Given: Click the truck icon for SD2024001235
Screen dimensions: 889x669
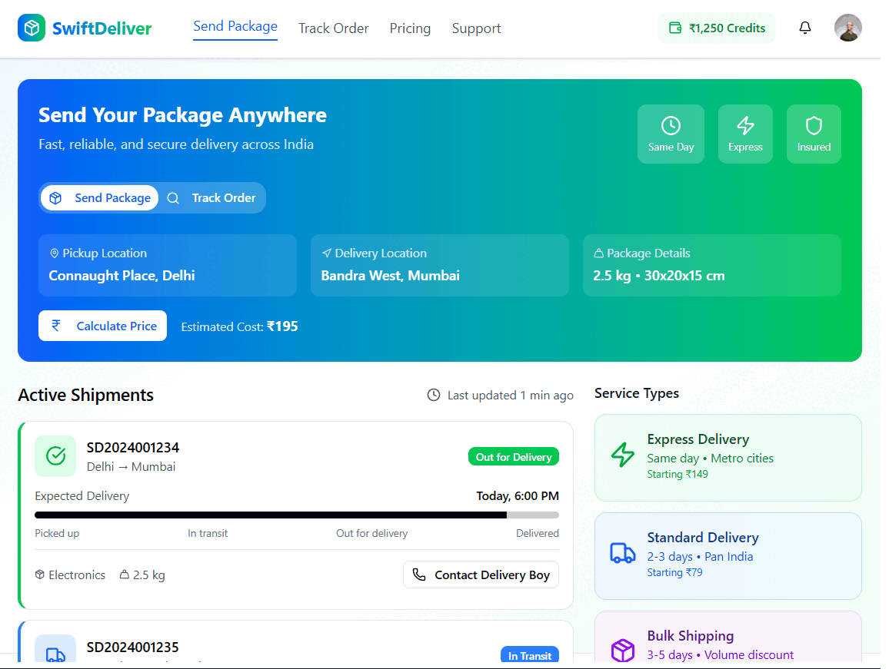Looking at the screenshot, I should [55, 653].
